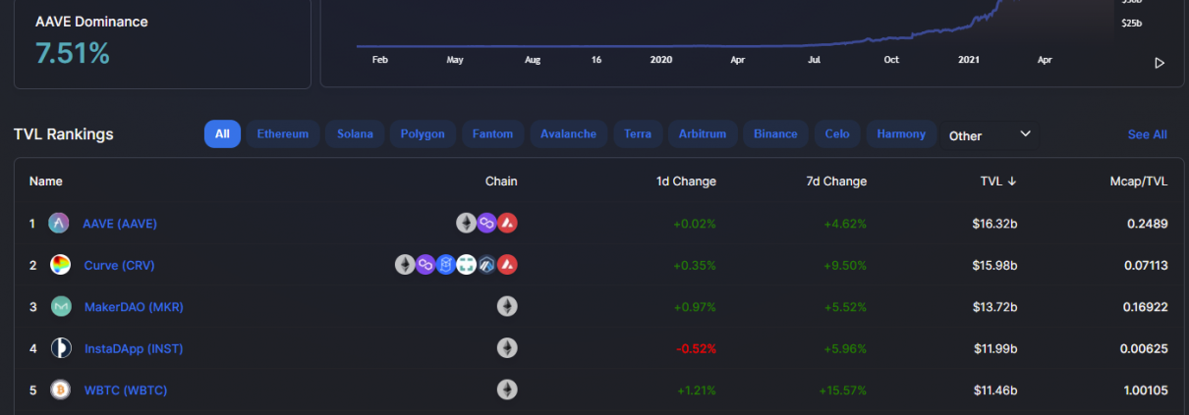Click the Ethereum chain icon in MakerDAO row

pyautogui.click(x=507, y=307)
